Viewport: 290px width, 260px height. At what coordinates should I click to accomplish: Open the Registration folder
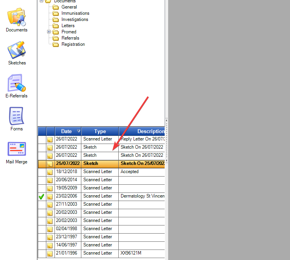pyautogui.click(x=73, y=44)
